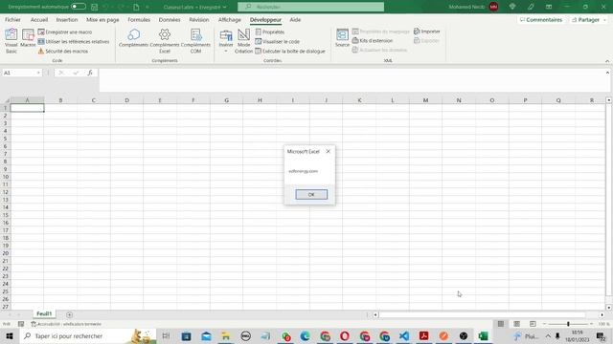Expand the formula bar
The width and height of the screenshot is (613, 344).
[607, 73]
